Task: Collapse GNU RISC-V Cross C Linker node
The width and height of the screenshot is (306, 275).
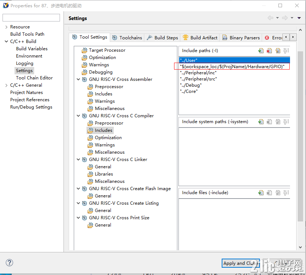Action: click(78, 160)
